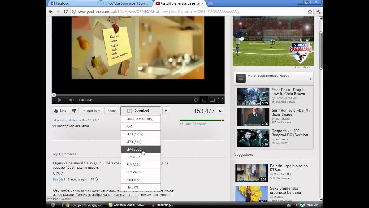The width and height of the screenshot is (369, 208).
Task: Bookmark page with the star icon
Action: coord(310,12)
